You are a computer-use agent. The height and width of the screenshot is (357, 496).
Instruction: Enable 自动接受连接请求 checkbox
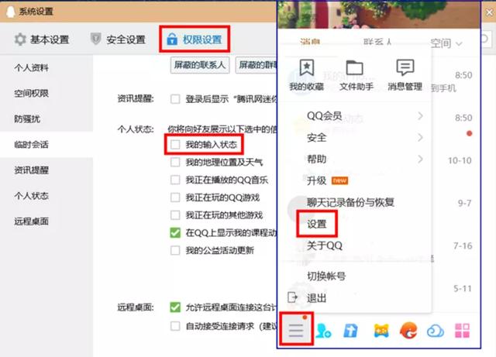pos(175,326)
